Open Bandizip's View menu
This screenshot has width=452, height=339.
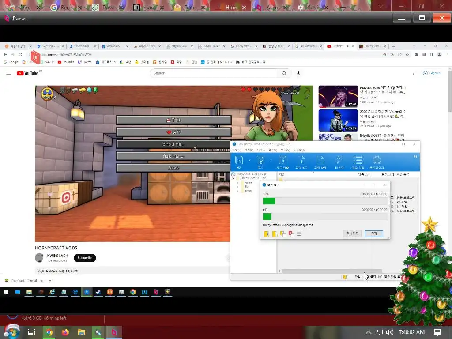click(x=285, y=150)
